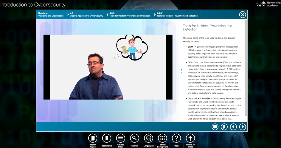Viewport: 281px width, 148px height.
Task: Expand the 4.3.3.1 breadcrumb page item
Action: tap(177, 15)
